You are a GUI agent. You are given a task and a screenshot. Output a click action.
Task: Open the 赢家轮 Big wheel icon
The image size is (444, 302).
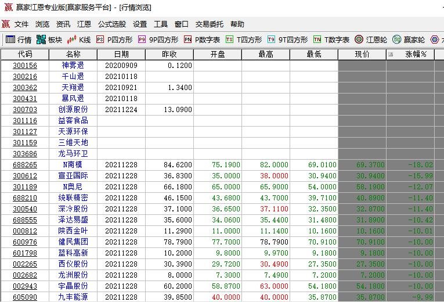(397, 39)
